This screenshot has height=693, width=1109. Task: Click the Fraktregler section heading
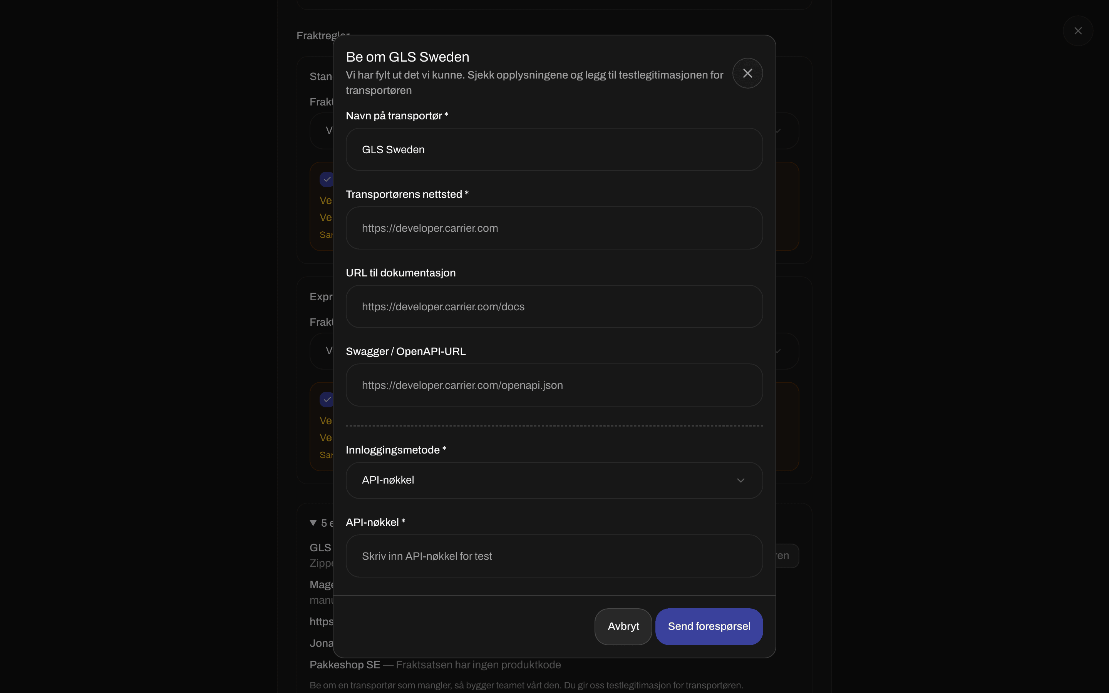tap(323, 35)
